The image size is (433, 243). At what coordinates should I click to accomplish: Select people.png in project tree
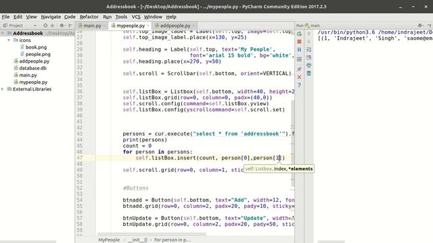pyautogui.click(x=38, y=54)
